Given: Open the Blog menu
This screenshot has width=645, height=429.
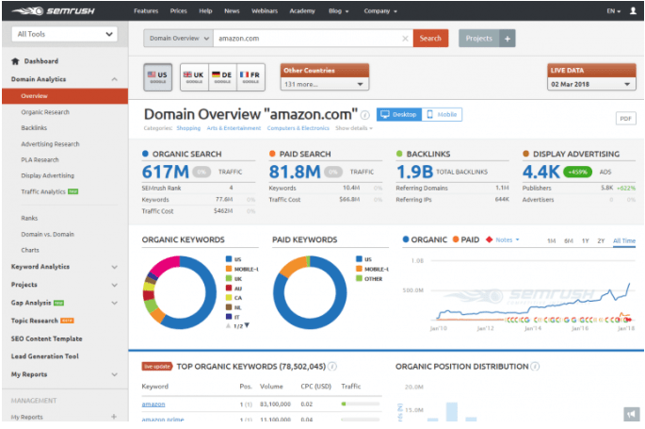Looking at the screenshot, I should point(339,11).
